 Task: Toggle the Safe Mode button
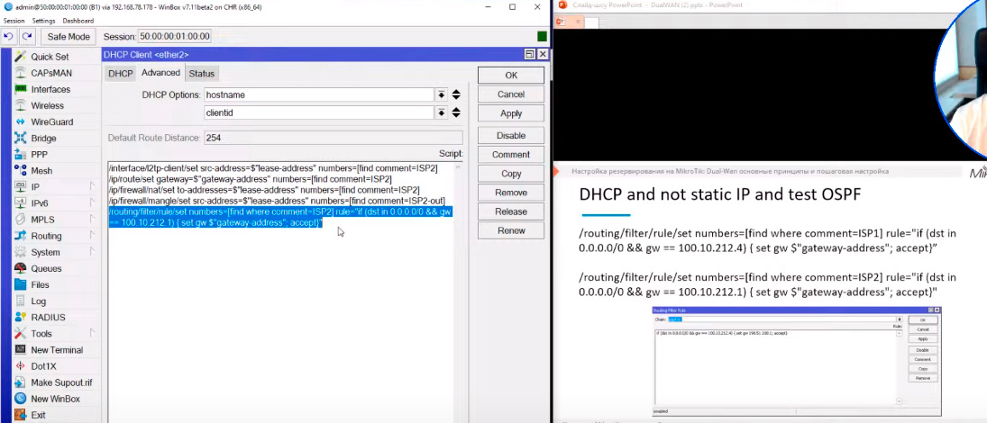click(x=69, y=37)
